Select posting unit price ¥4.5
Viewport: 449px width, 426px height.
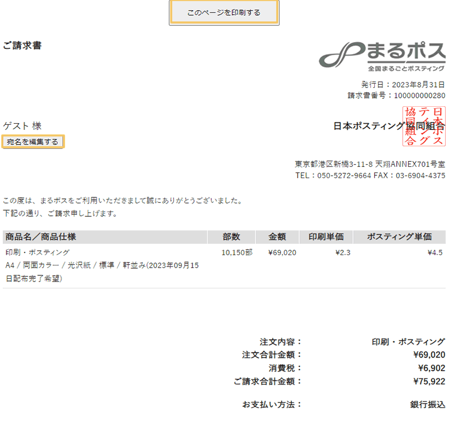click(x=435, y=252)
